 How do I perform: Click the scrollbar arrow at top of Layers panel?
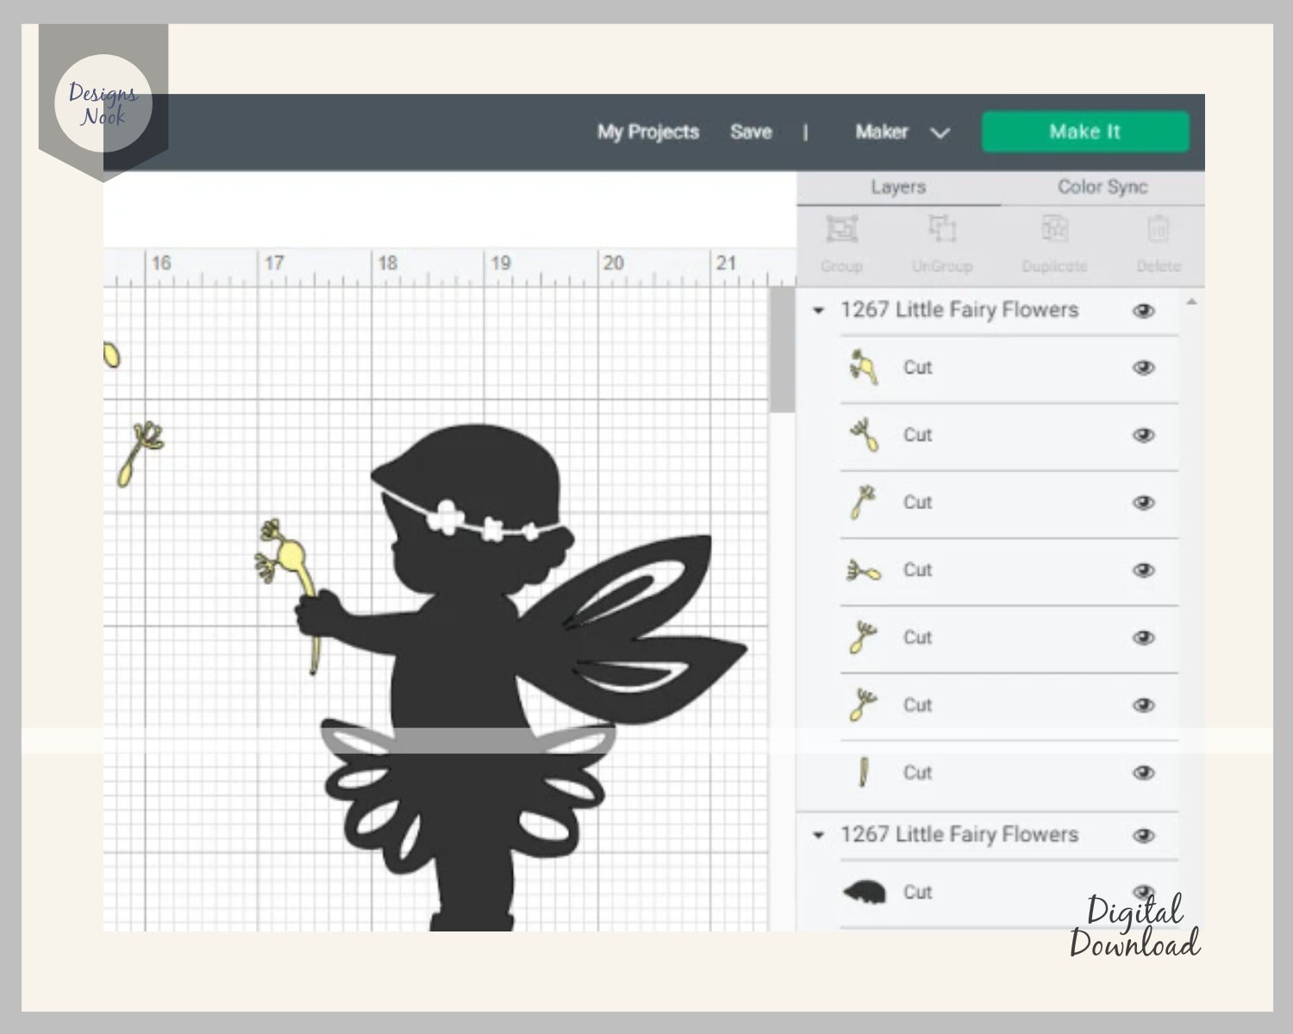(1192, 301)
